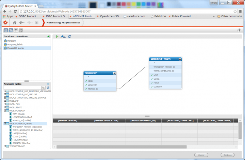
Task: Open the Exhibitors bookmark
Action: coord(159,16)
